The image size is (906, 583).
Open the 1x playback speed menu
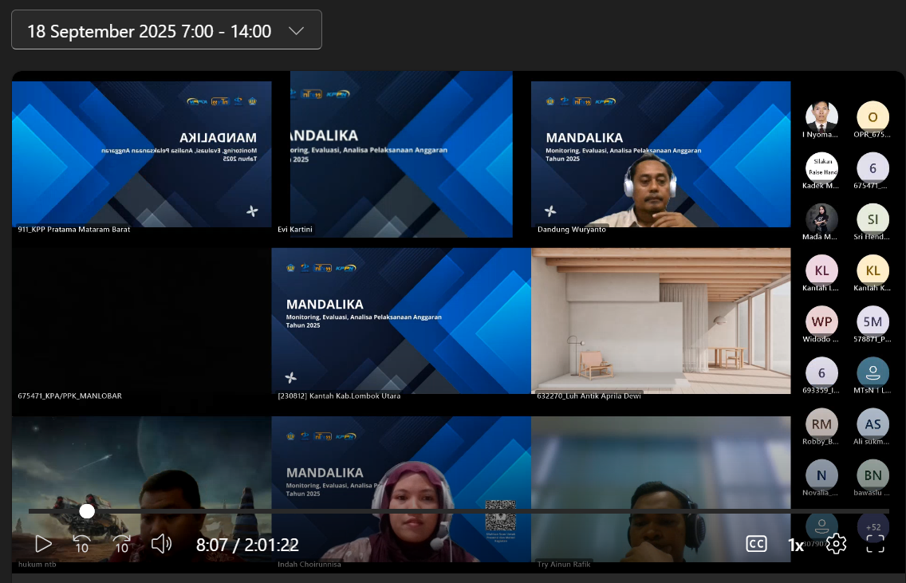click(796, 545)
